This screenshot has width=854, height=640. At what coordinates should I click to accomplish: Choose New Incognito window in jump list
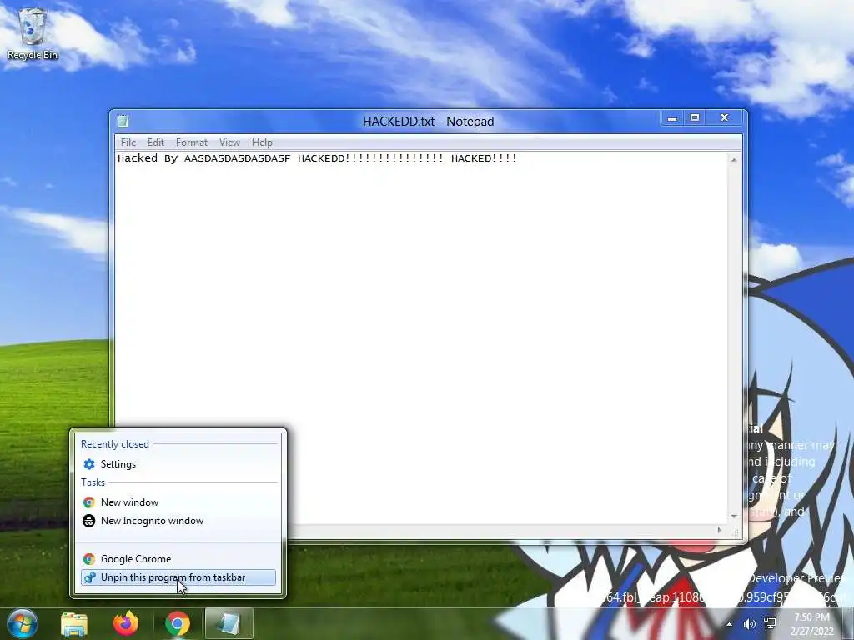click(x=178, y=521)
